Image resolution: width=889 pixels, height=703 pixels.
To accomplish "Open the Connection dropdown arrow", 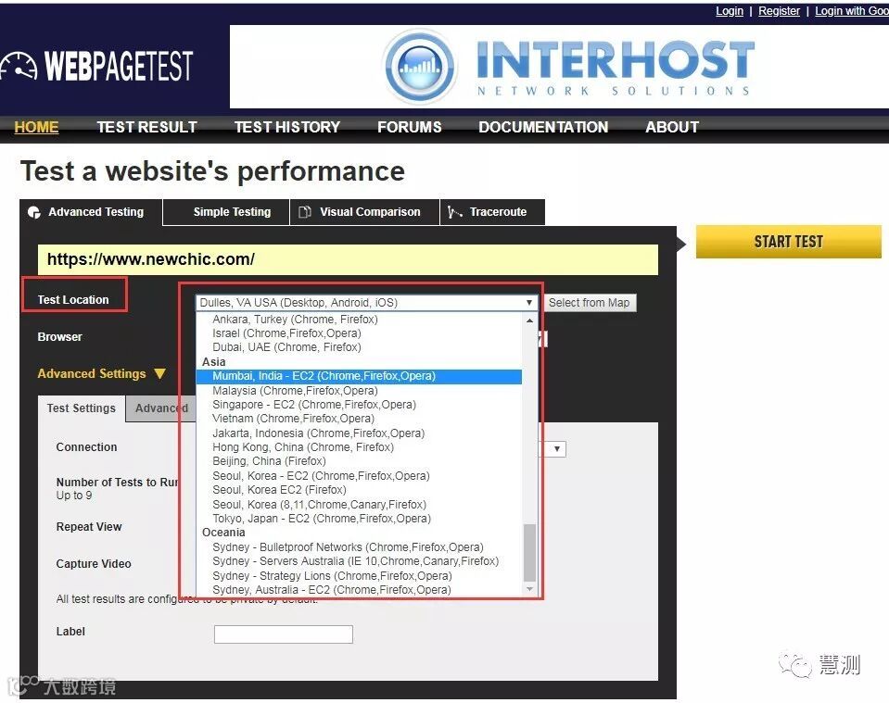I will pyautogui.click(x=557, y=448).
